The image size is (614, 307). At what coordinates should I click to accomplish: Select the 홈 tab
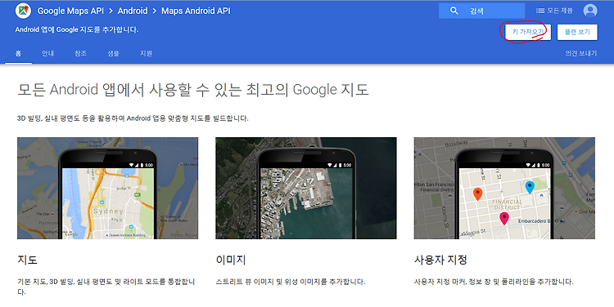click(18, 54)
